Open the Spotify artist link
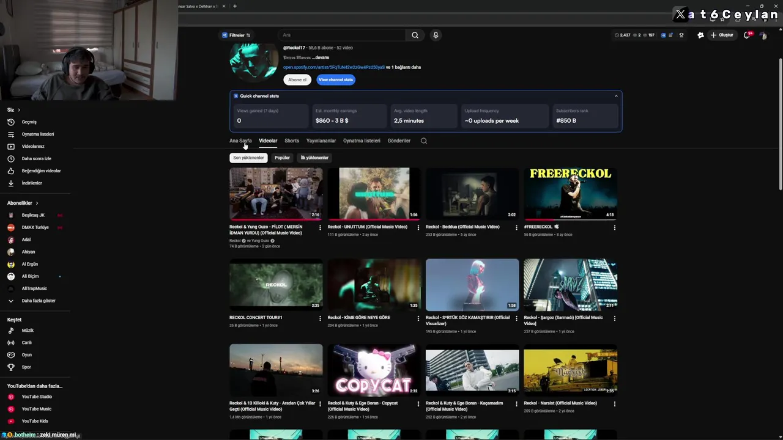The image size is (783, 440). (x=334, y=67)
